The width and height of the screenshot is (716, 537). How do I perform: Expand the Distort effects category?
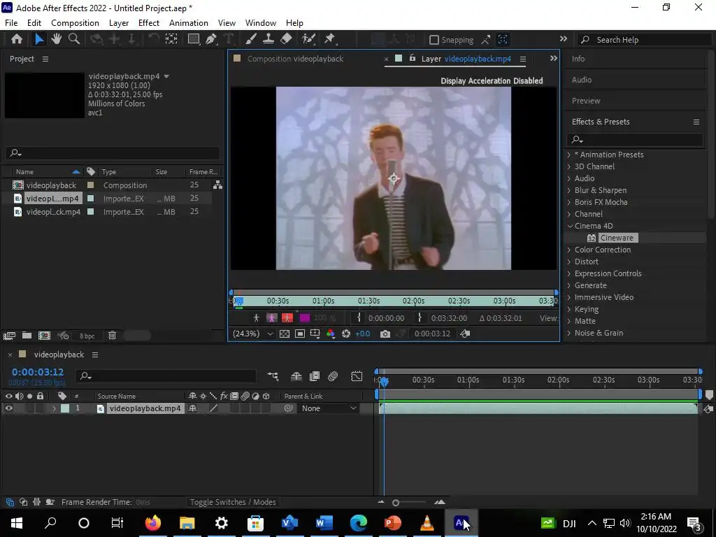(x=569, y=262)
